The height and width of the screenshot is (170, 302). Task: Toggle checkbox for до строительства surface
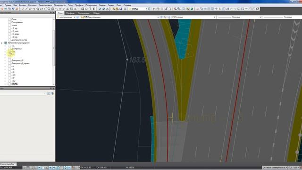(x=9, y=40)
